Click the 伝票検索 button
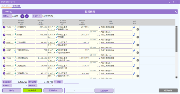 coord(53,90)
